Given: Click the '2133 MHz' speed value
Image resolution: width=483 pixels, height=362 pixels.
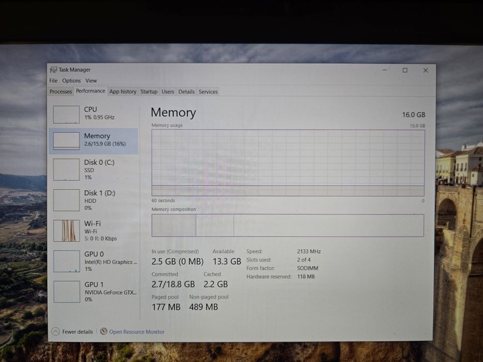Looking at the screenshot, I should point(309,251).
